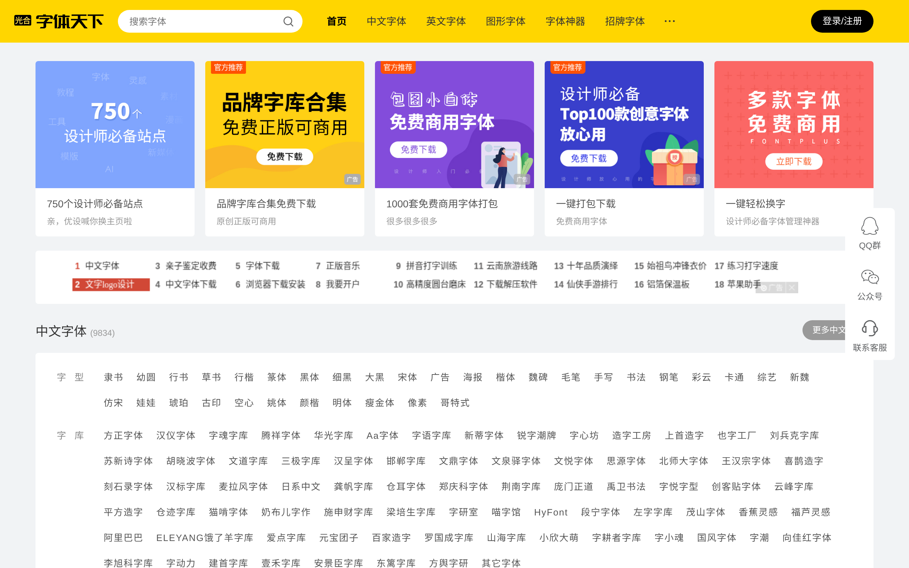Image resolution: width=909 pixels, height=568 pixels.
Task: Open the QQ群 penguin icon
Action: [870, 226]
